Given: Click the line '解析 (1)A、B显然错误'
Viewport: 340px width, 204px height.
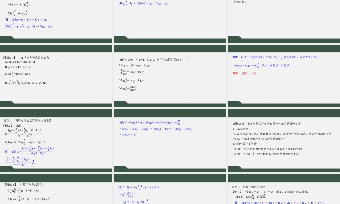Looking at the screenshot, I should (276, 57).
